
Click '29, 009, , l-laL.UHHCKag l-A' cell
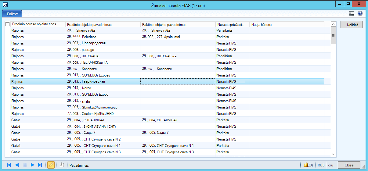(103, 62)
